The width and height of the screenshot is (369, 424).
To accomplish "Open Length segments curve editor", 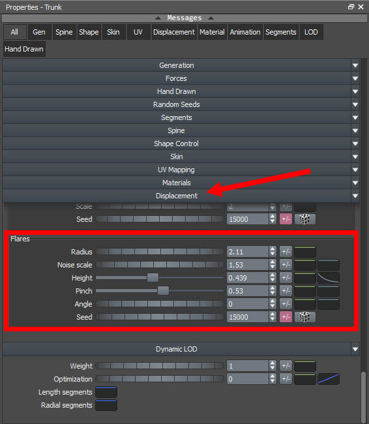I will 106,392.
